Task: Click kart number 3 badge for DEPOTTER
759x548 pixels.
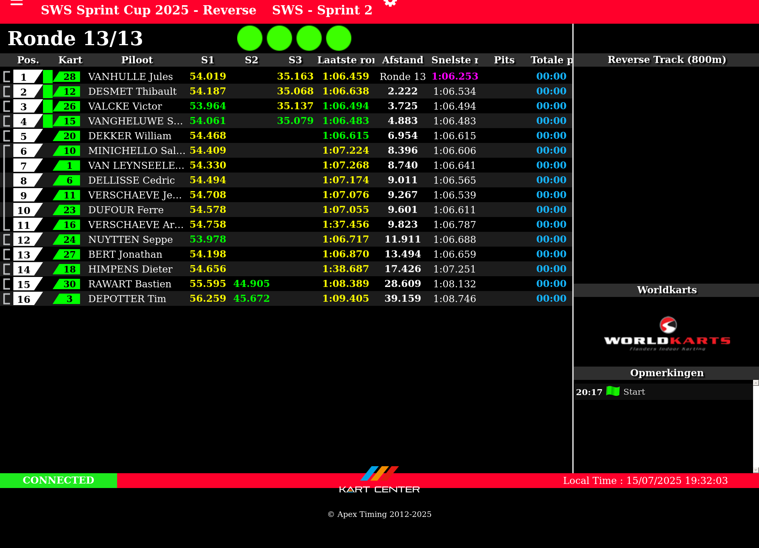Action: point(69,299)
